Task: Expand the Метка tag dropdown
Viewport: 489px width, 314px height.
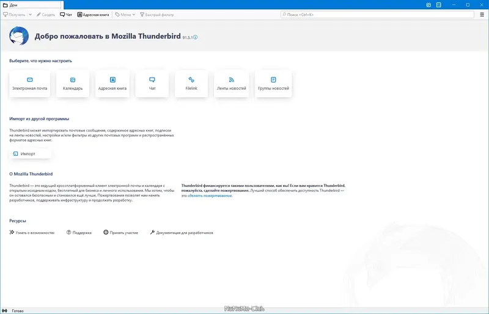Action: [125, 15]
